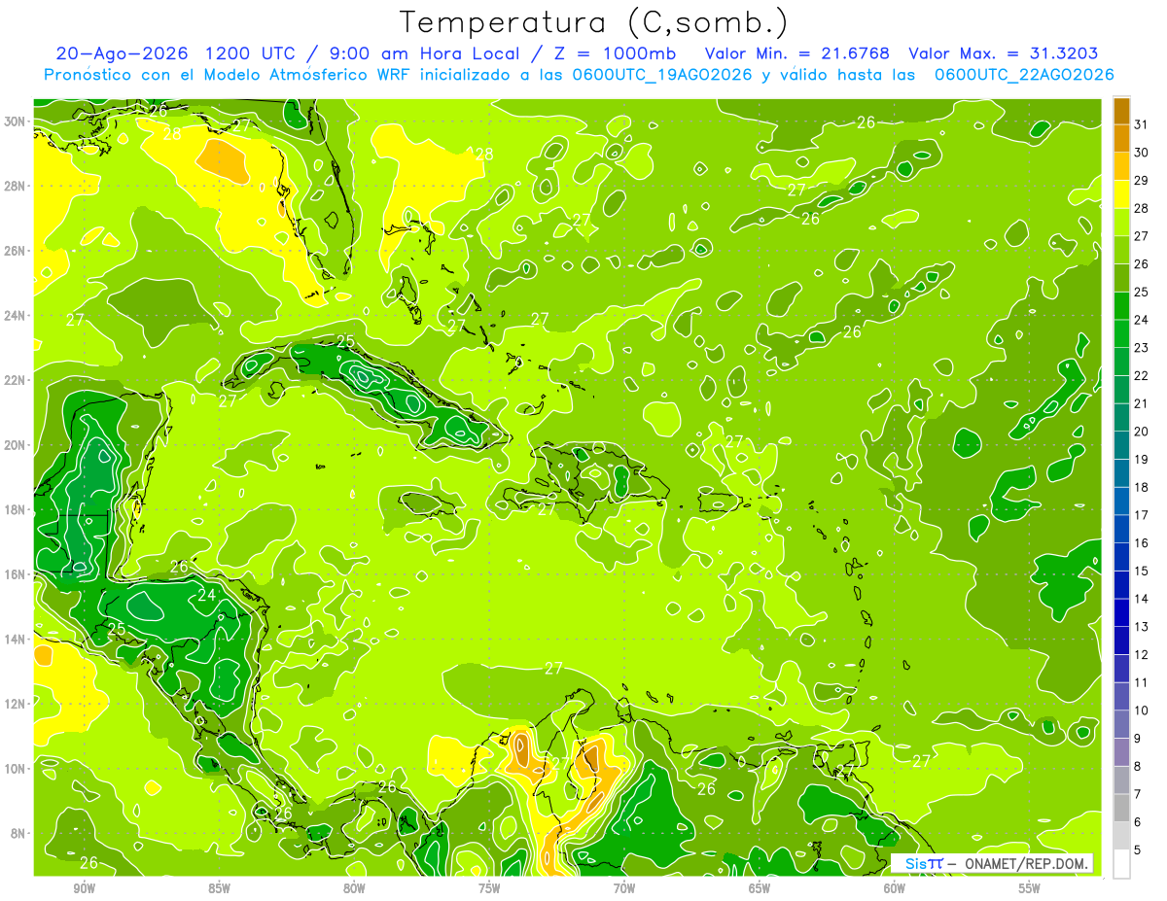Click the "28N" latitude axis label
This screenshot has height=901, width=1167.
click(16, 186)
